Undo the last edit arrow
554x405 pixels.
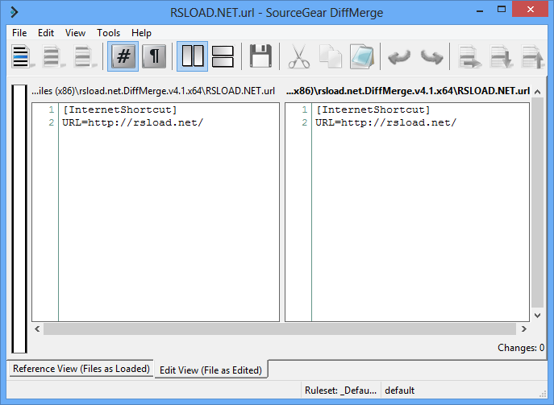click(399, 56)
